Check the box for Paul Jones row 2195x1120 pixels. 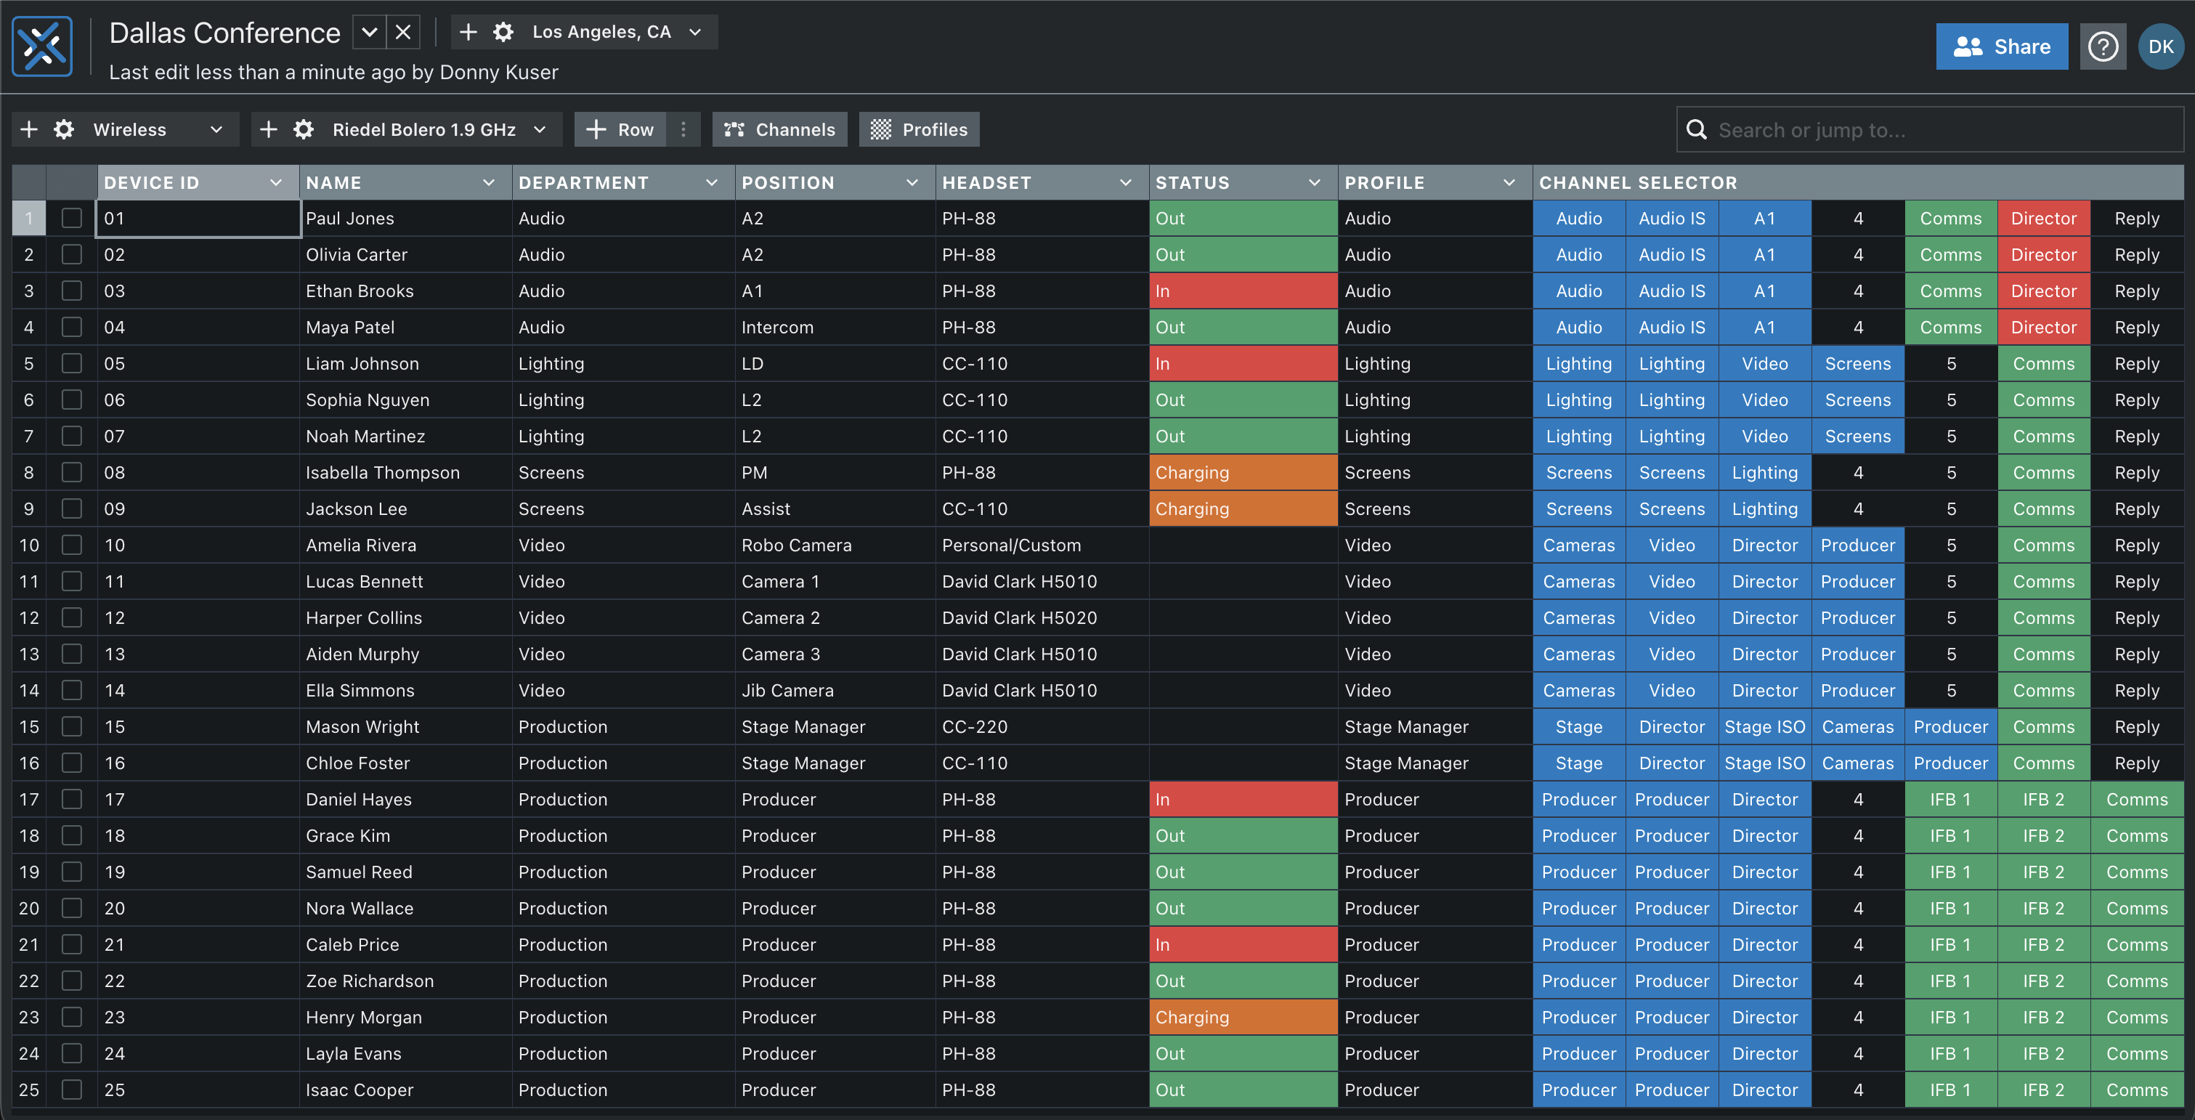[72, 218]
